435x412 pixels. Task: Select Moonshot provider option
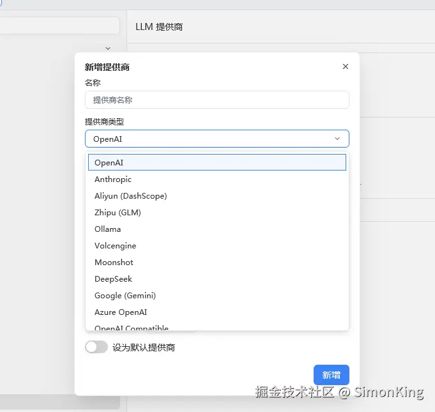(217, 263)
